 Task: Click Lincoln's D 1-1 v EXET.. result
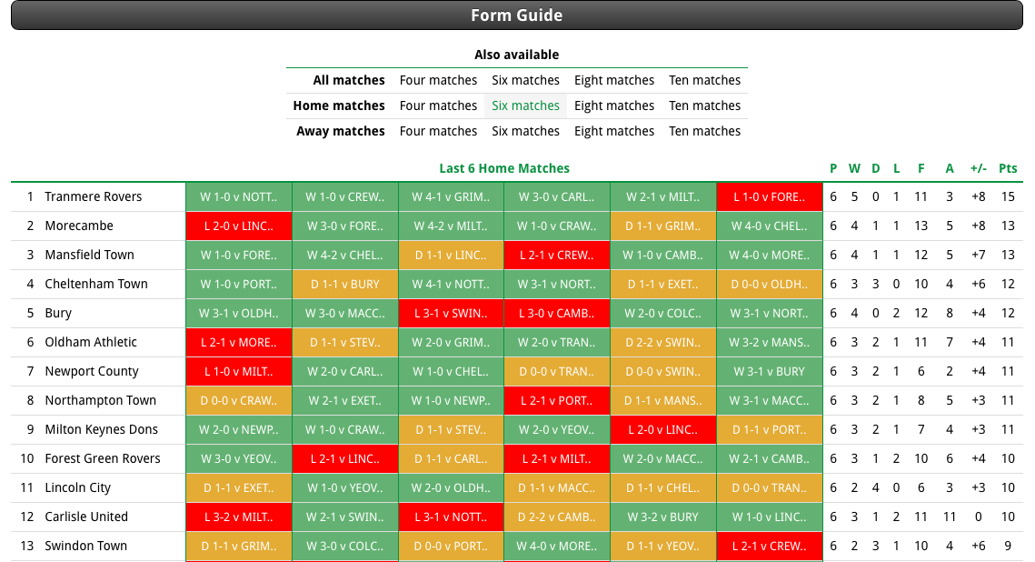(238, 487)
